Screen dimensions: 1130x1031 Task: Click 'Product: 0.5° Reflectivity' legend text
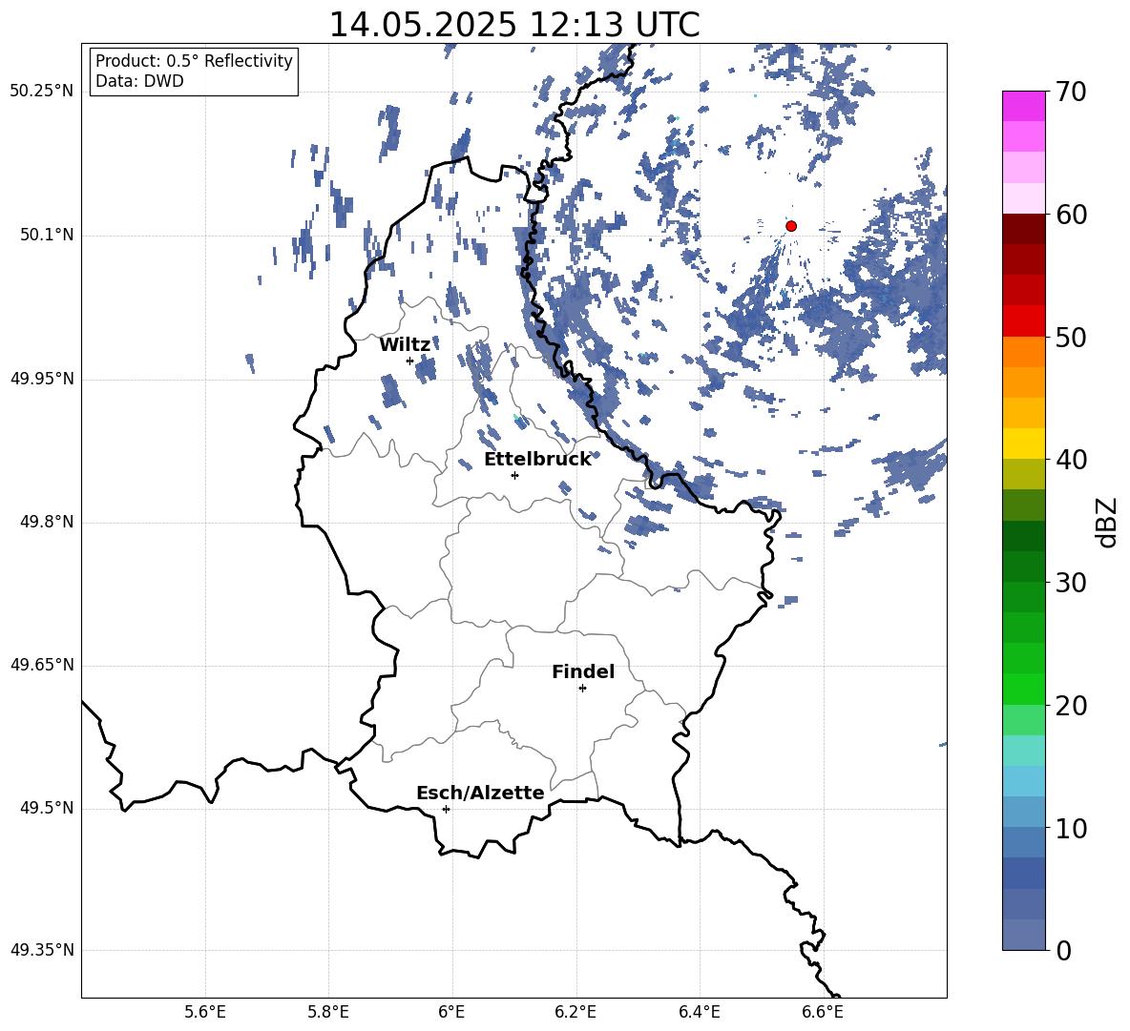(194, 61)
